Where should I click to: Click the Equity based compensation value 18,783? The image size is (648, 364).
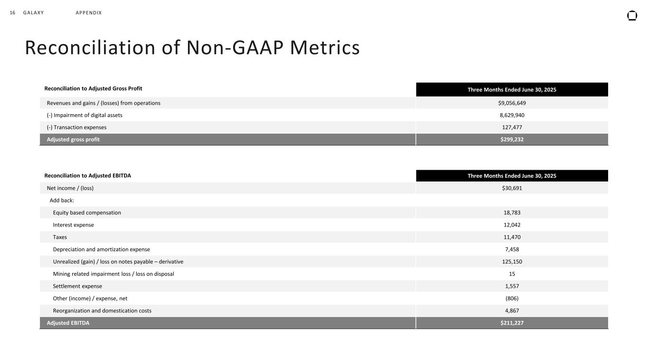pyautogui.click(x=512, y=213)
